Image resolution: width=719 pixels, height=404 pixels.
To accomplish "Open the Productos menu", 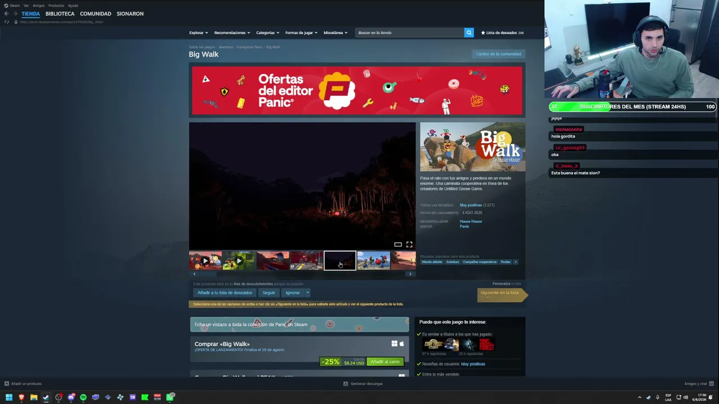I will [56, 6].
